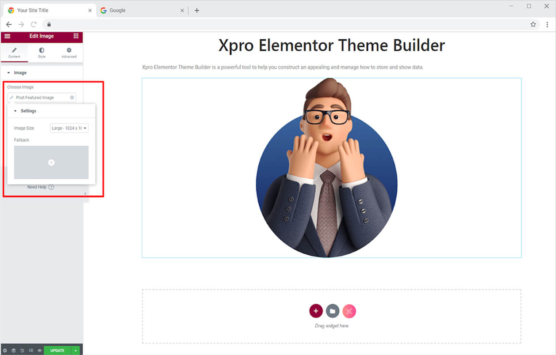
Task: Switch to the Content tab
Action: tap(14, 53)
